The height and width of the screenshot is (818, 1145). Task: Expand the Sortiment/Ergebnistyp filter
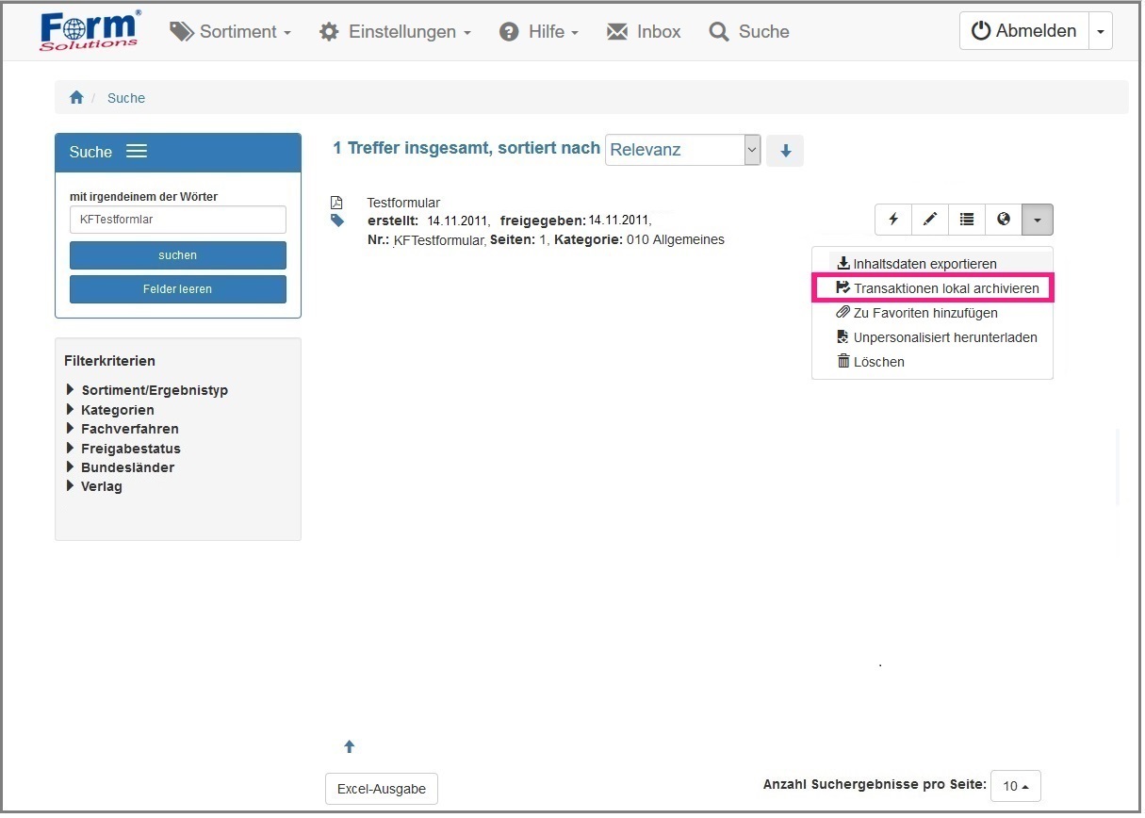tap(154, 390)
